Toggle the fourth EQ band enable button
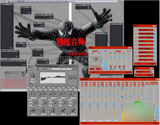 59,87
